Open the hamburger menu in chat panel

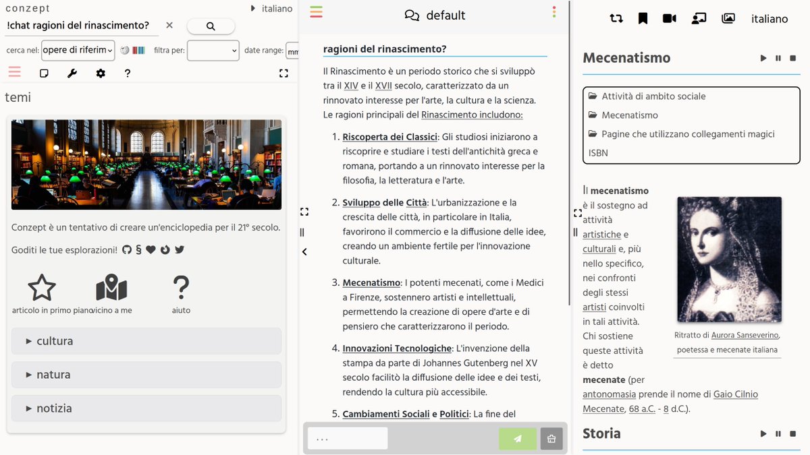316,12
